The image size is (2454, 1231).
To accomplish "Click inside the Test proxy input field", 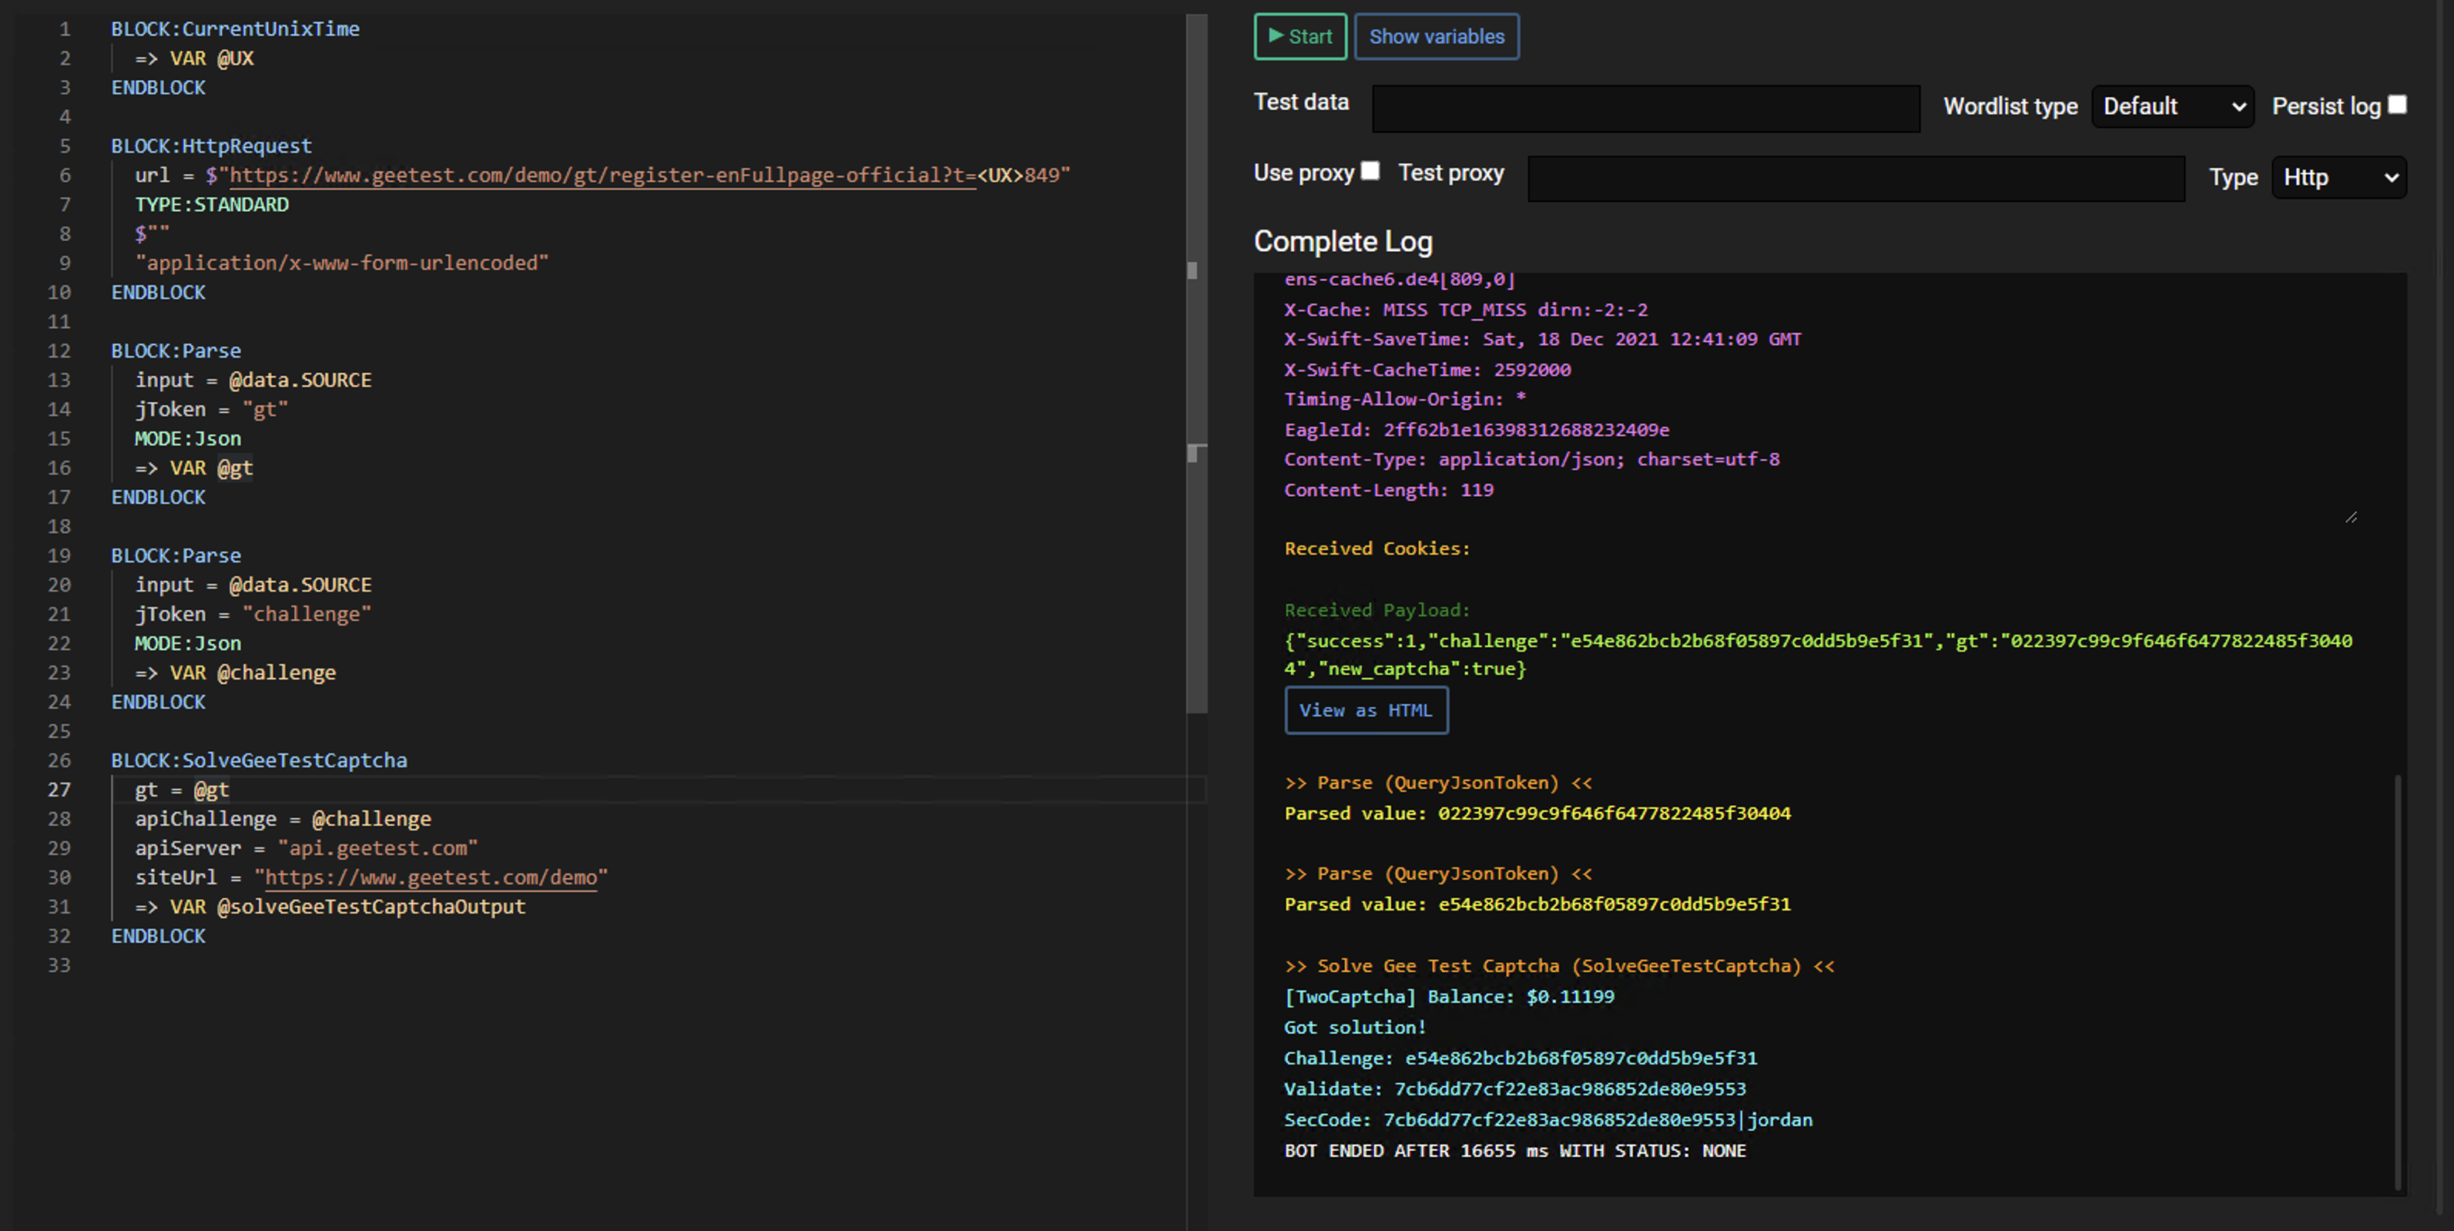I will pyautogui.click(x=1856, y=178).
